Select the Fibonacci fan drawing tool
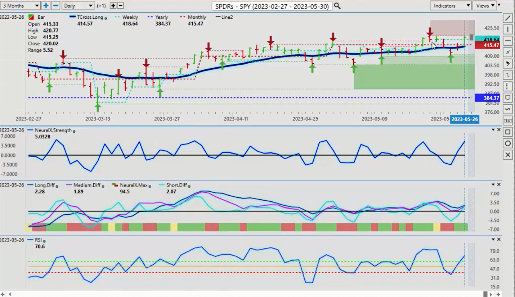The height and width of the screenshot is (297, 515). [507, 64]
